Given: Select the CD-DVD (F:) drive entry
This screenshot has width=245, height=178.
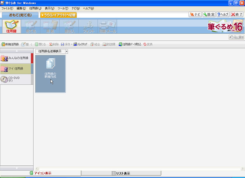Looking at the screenshot, I should tap(16, 79).
